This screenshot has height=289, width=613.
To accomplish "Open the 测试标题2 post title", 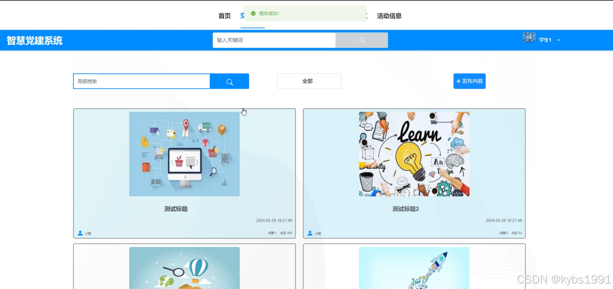I will point(406,209).
